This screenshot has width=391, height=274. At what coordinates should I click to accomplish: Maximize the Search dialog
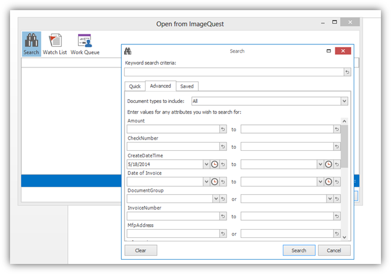click(329, 51)
